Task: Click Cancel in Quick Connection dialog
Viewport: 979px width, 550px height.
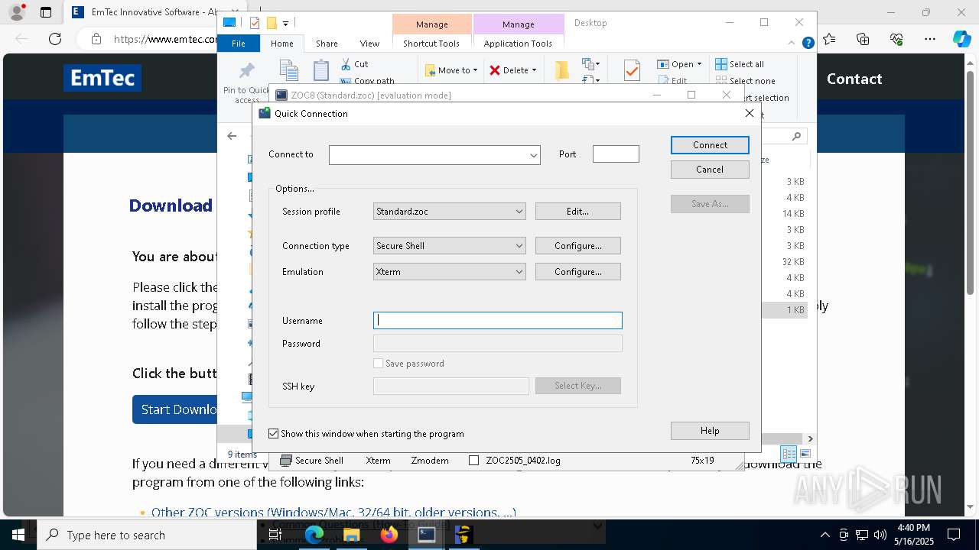Action: (710, 170)
